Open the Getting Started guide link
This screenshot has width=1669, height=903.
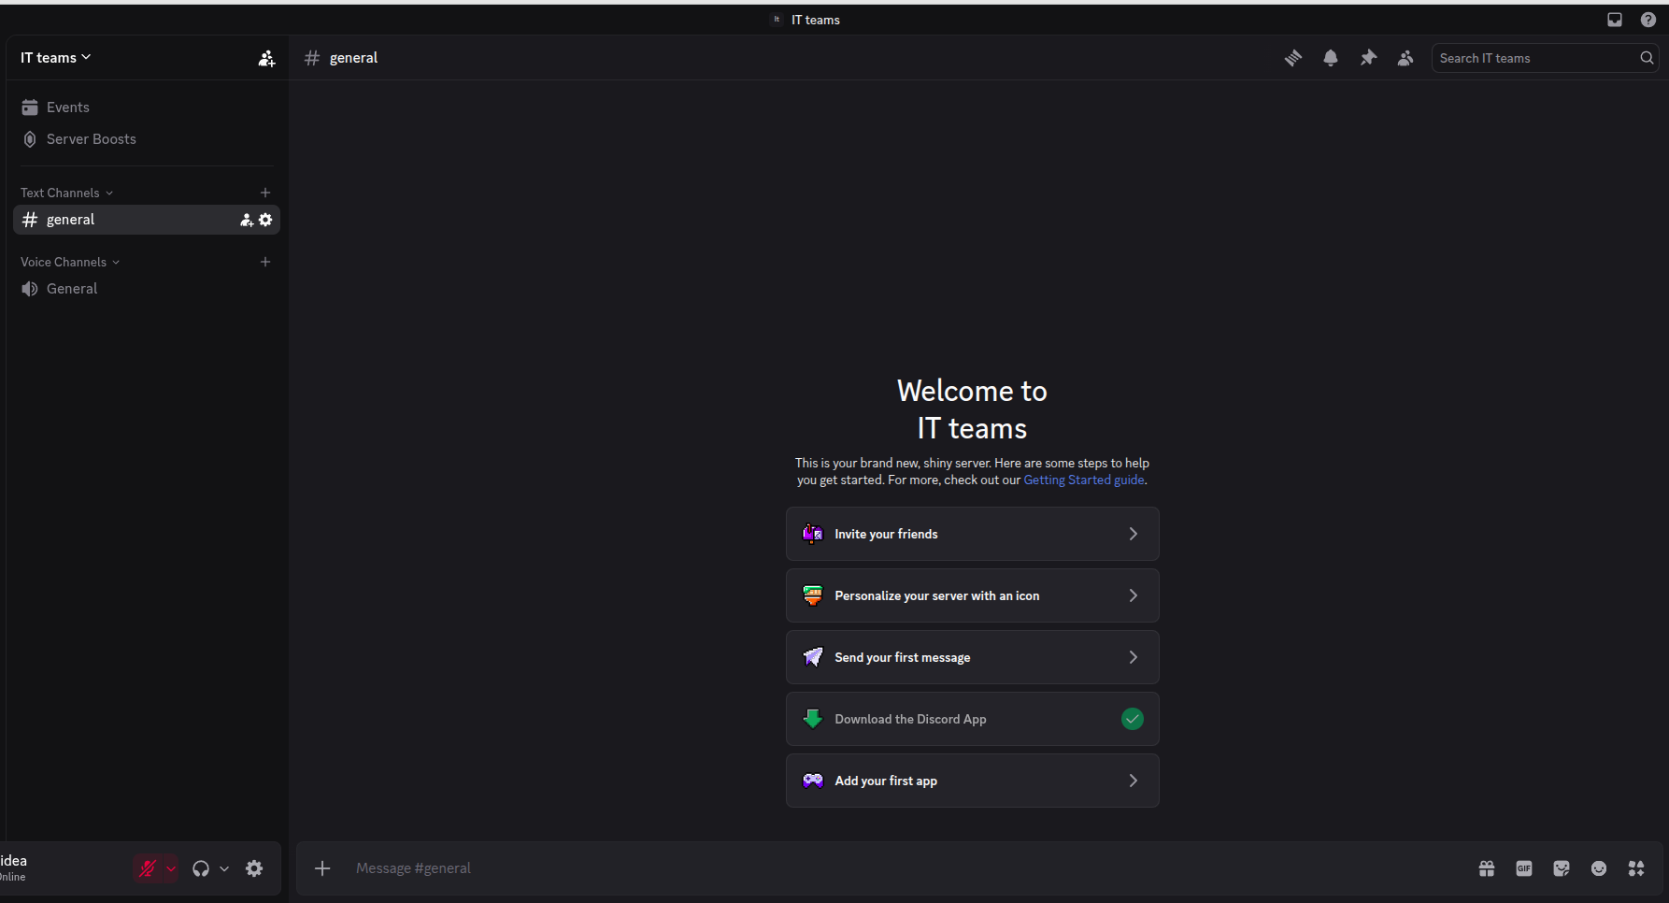(x=1084, y=480)
